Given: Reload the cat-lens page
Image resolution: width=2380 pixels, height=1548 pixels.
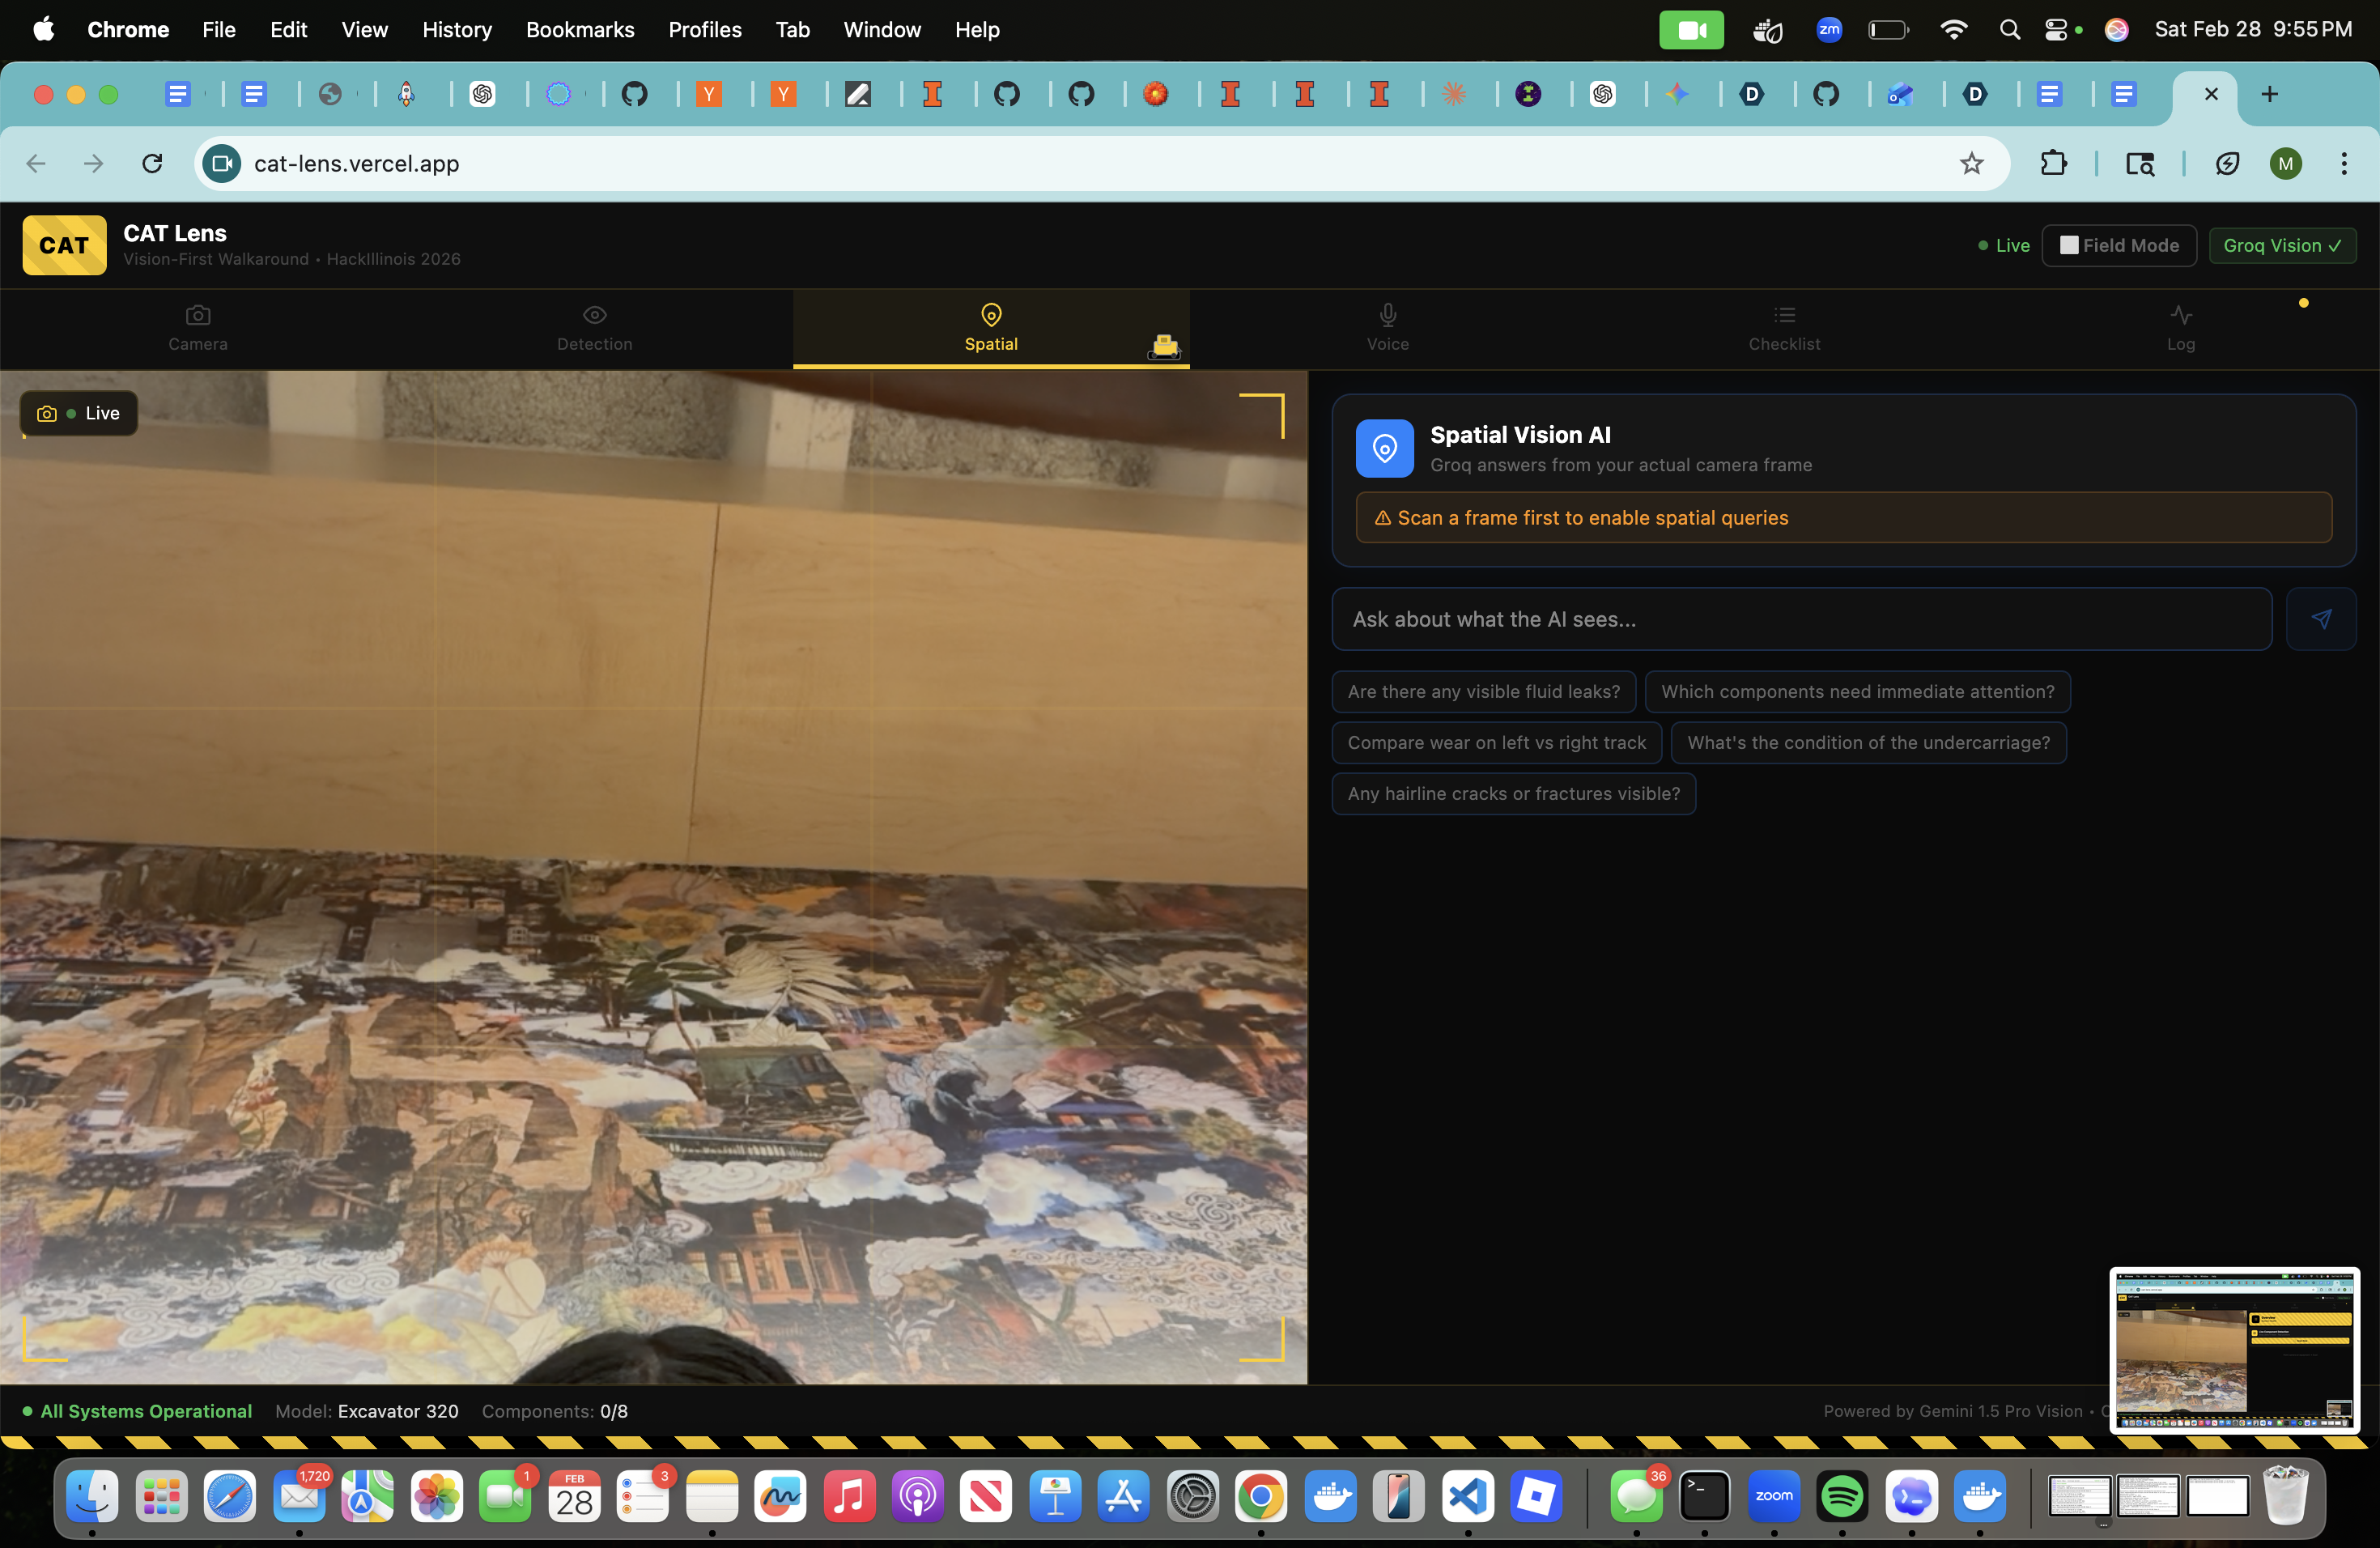Looking at the screenshot, I should click(152, 163).
